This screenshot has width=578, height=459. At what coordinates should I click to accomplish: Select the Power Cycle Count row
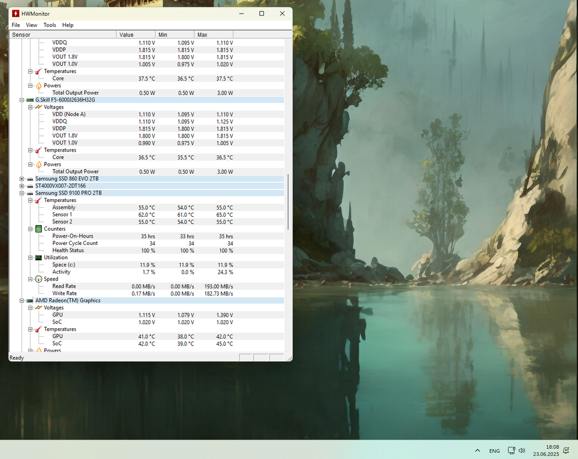point(147,243)
